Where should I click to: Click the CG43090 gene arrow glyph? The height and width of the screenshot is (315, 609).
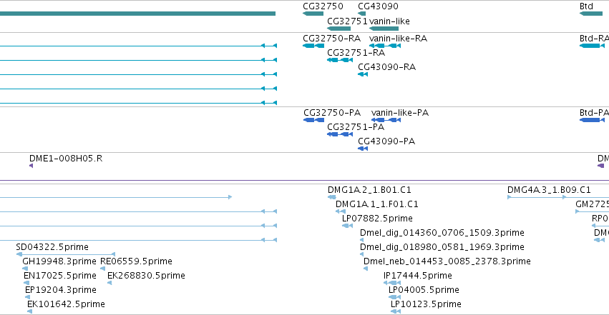[361, 14]
